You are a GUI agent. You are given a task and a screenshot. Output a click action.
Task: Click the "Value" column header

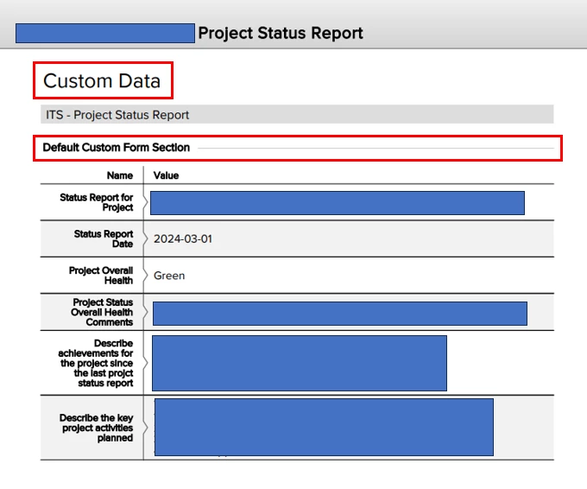(x=166, y=175)
